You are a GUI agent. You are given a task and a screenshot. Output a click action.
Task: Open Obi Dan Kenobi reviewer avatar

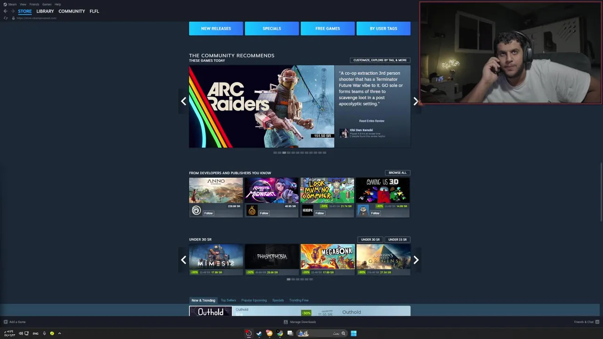344,133
